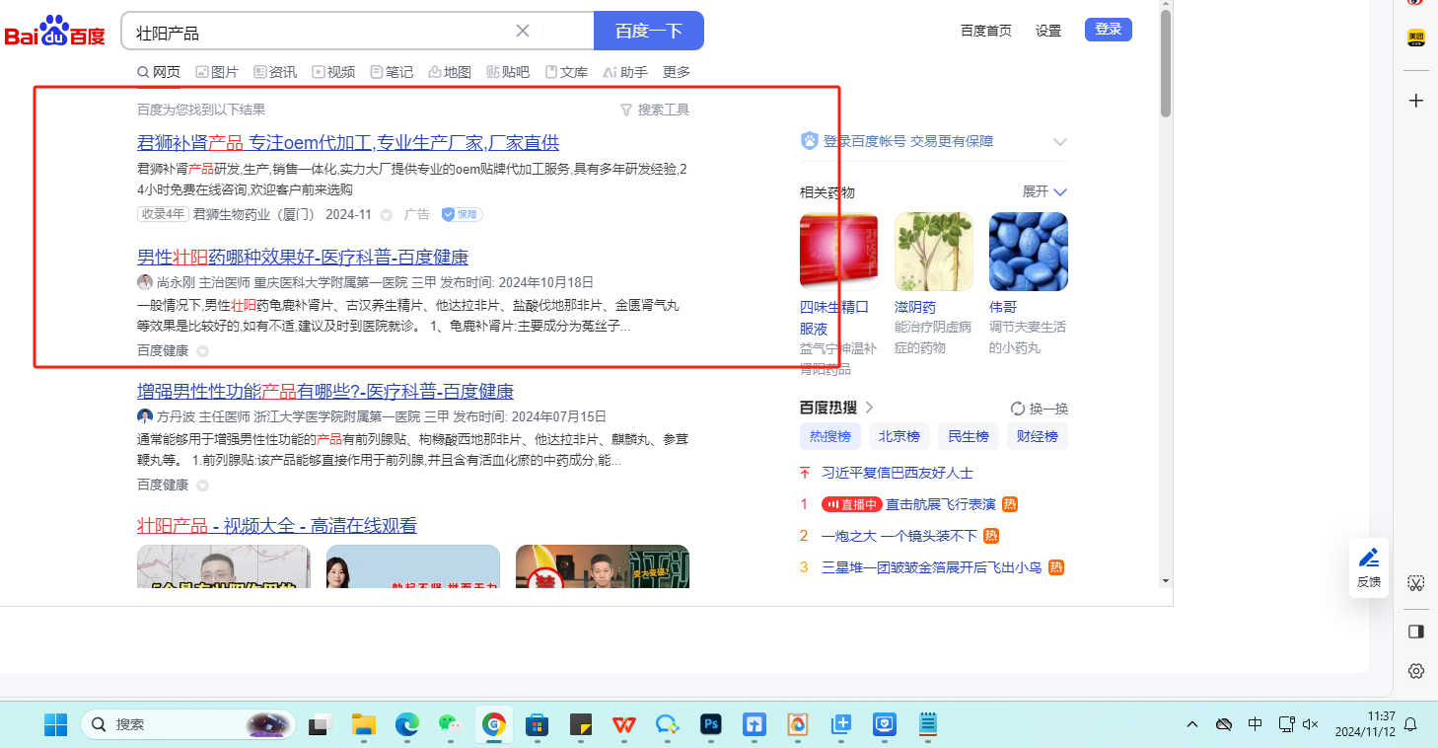Switch to the 地图 search tab
This screenshot has width=1438, height=748.
click(x=450, y=72)
